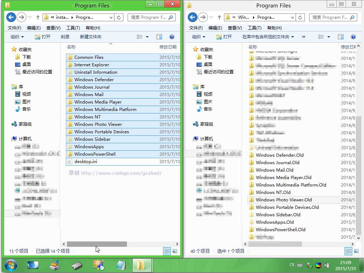Change view layout in right window
Screen dimensions: 364x273
tap(321, 37)
